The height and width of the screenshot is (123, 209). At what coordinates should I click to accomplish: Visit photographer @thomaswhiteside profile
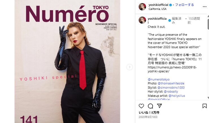(x=171, y=83)
